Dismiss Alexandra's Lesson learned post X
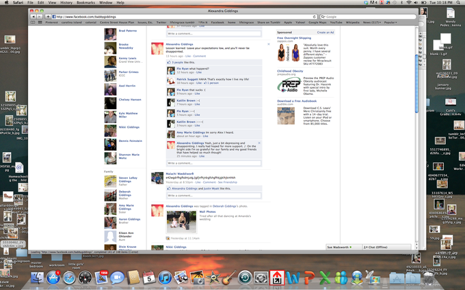The height and width of the screenshot is (290, 465). point(269,44)
